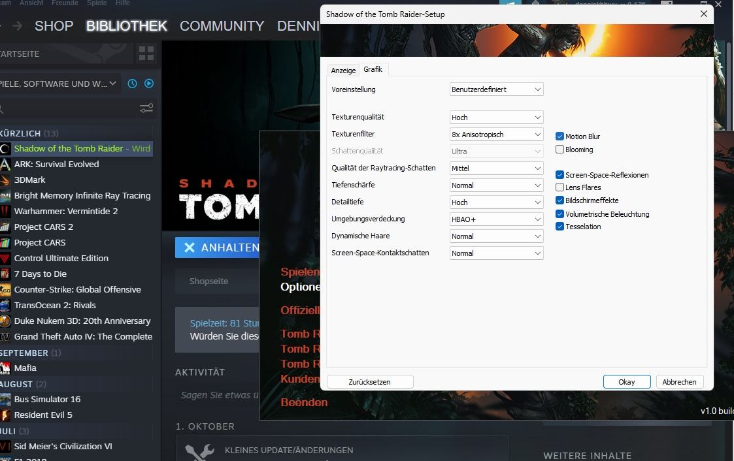Open the Voreinstellung dropdown
This screenshot has height=461, width=734.
click(x=496, y=89)
